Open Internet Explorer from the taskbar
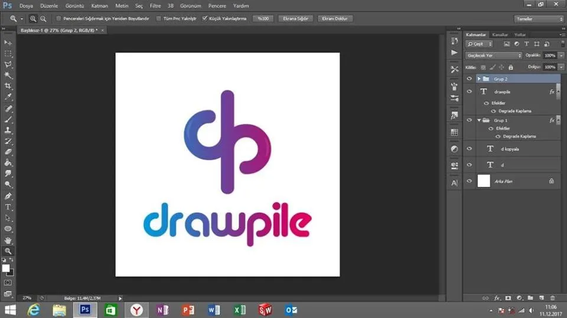Viewport: 567px width, 318px height. click(x=34, y=310)
